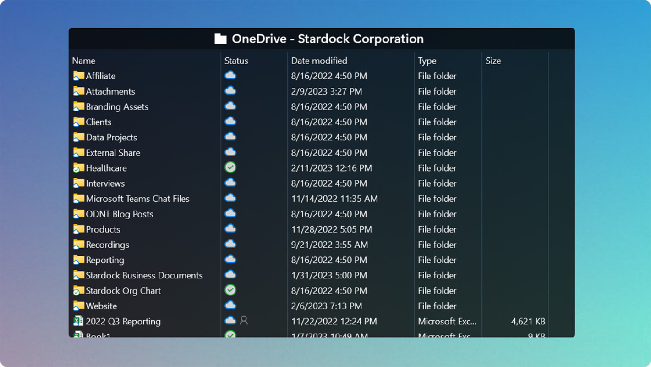Select the Recordings folder name
Image resolution: width=651 pixels, height=367 pixels.
pos(108,245)
